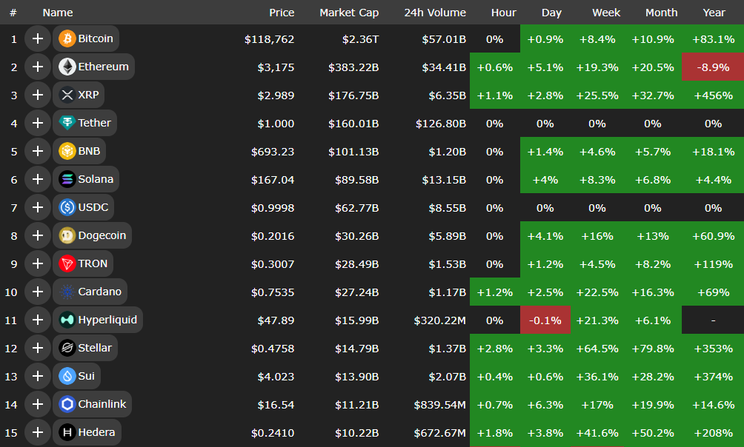Click the Ethereum logo icon
The image size is (744, 447).
coord(67,67)
